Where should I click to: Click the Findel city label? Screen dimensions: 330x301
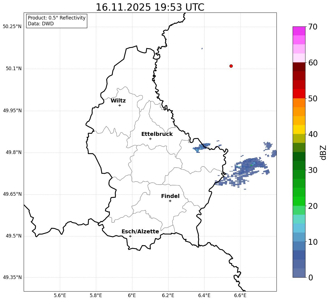tap(170, 196)
